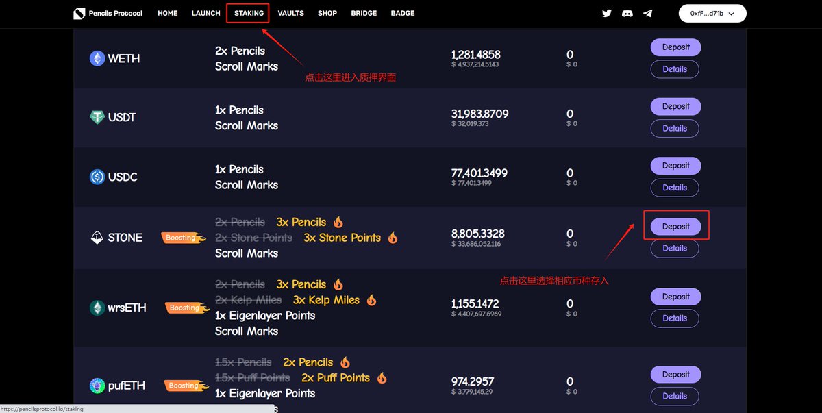
Task: Deposit into the pufETH pool
Action: tap(675, 375)
